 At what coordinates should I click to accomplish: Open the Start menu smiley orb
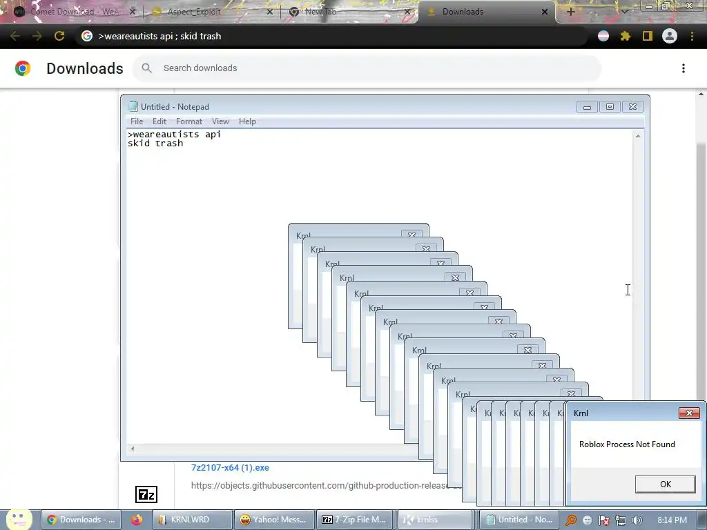coord(19,520)
